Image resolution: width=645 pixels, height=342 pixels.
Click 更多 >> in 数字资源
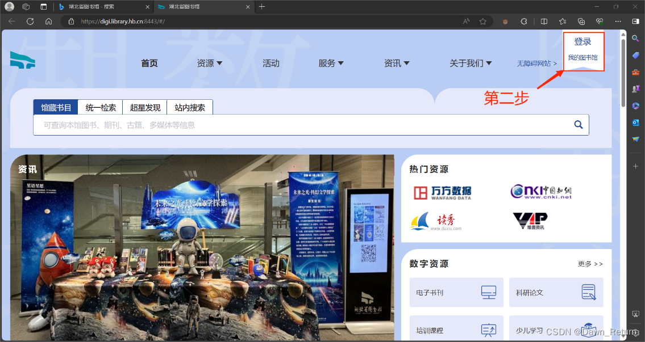pos(590,264)
